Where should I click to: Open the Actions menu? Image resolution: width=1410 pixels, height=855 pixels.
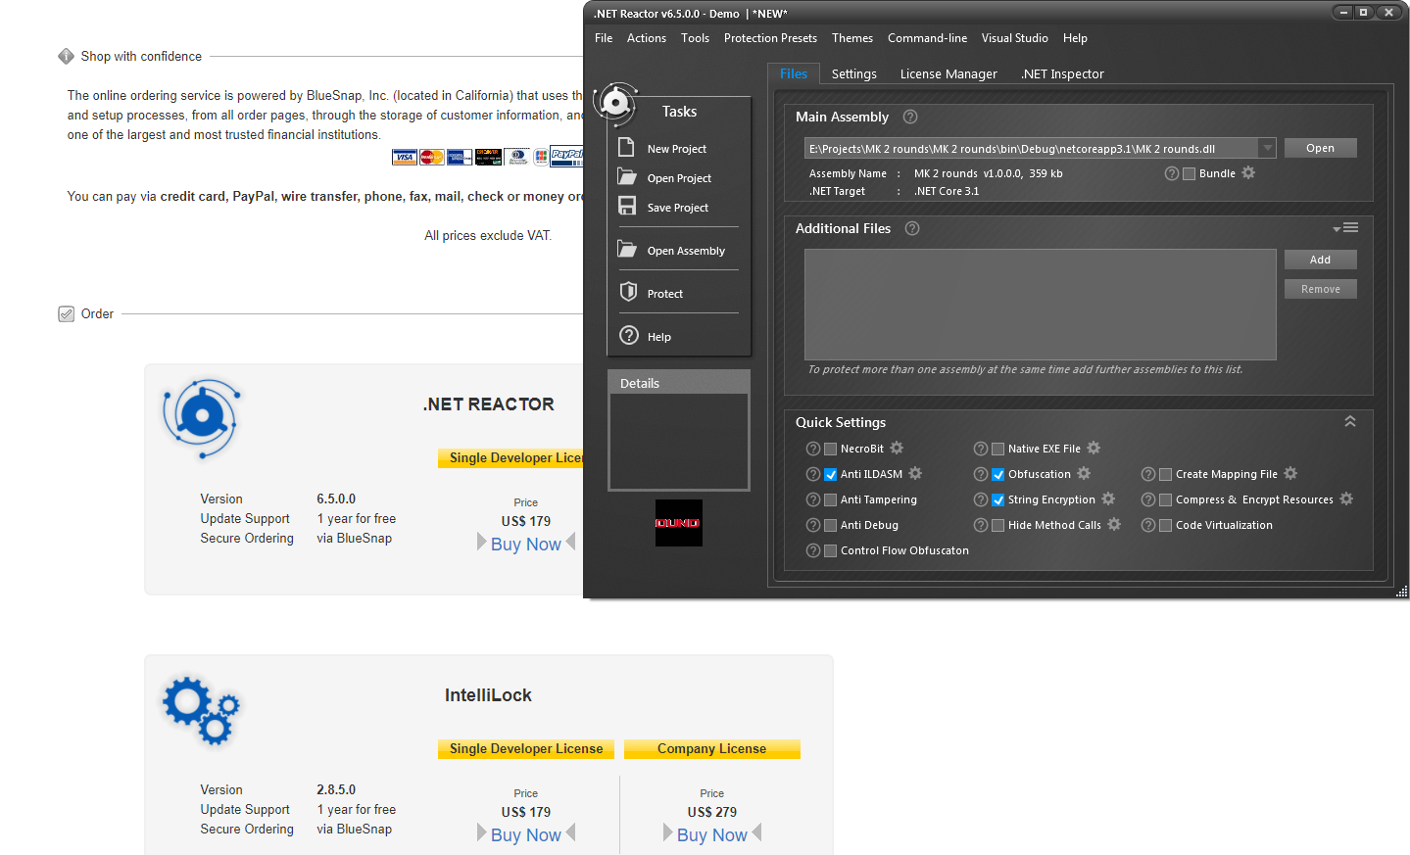click(647, 38)
